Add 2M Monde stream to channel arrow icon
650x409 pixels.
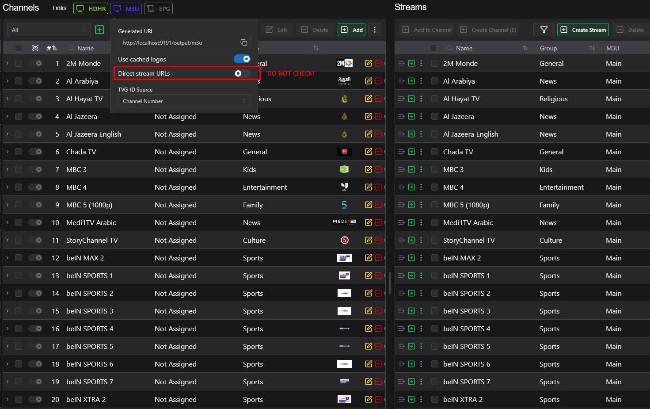click(x=401, y=63)
